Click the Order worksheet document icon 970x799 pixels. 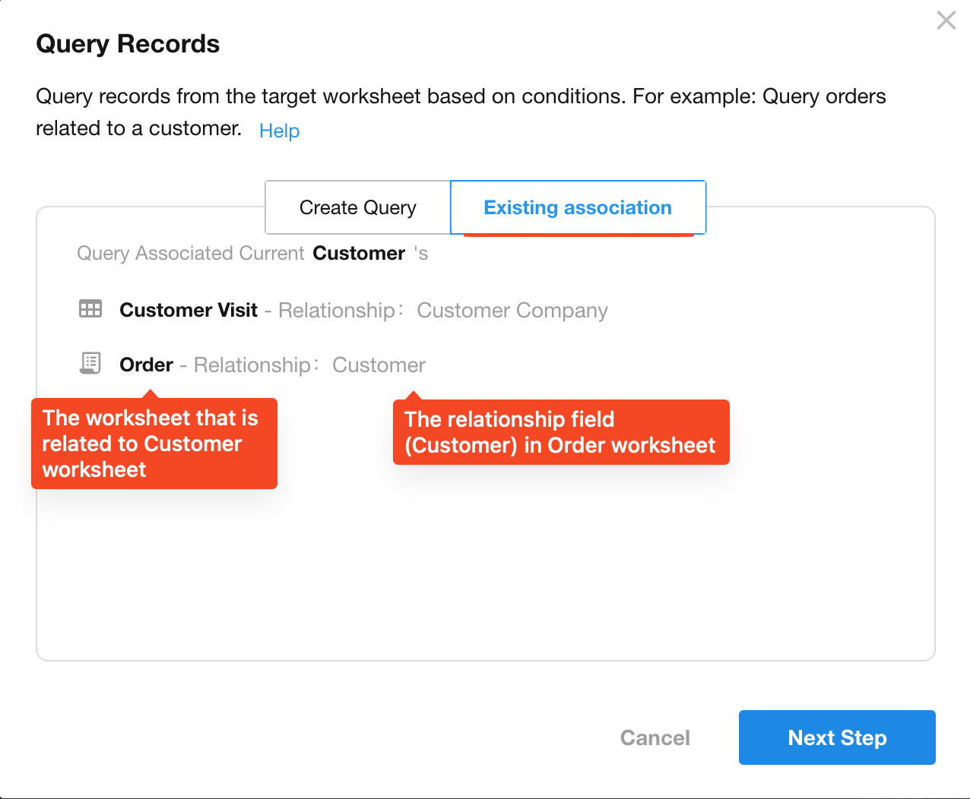coord(90,364)
